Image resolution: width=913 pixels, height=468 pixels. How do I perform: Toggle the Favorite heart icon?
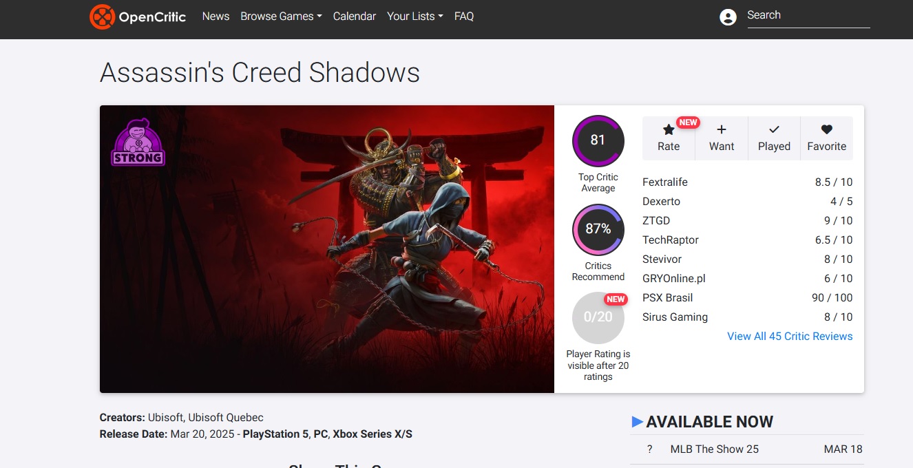(827, 129)
